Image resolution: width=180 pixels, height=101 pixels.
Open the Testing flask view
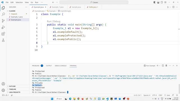(3, 40)
